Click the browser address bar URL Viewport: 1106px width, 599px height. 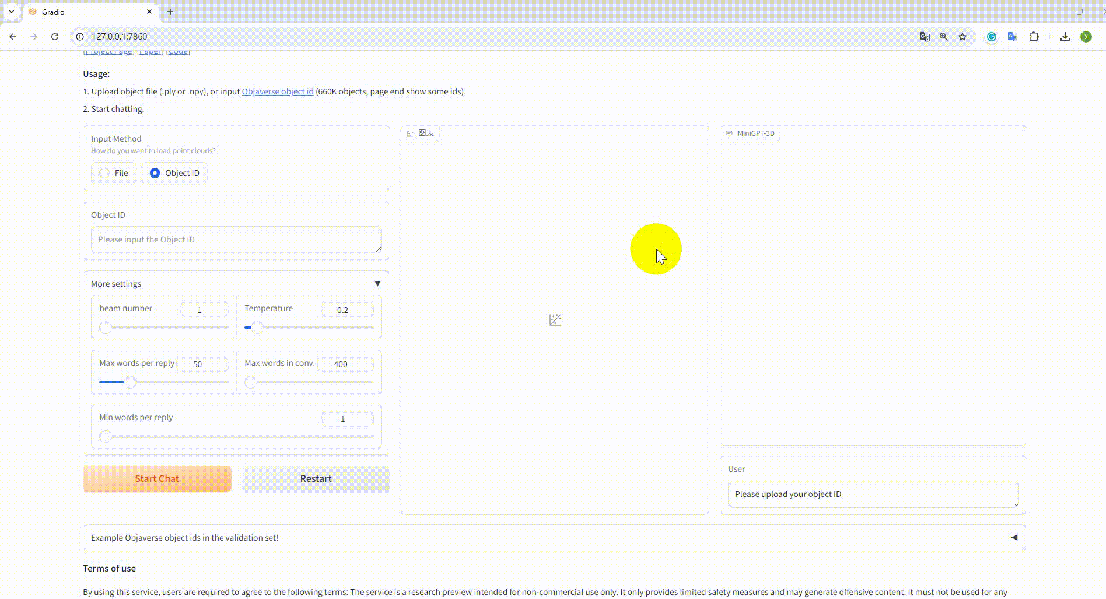pos(120,37)
